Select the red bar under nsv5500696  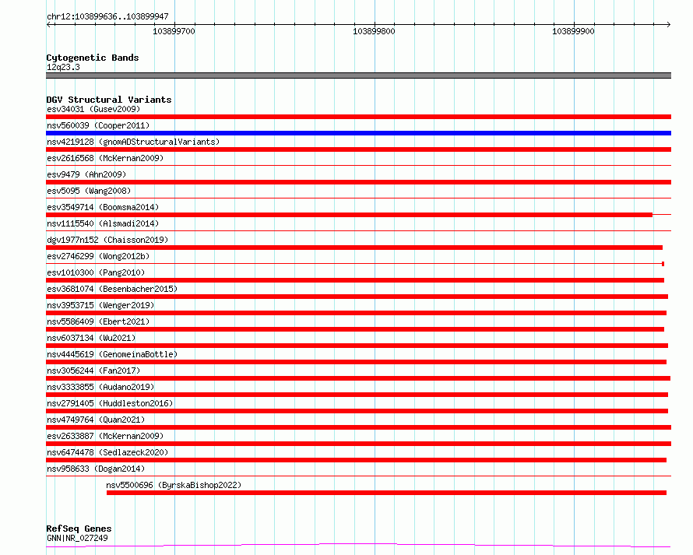[x=386, y=493]
